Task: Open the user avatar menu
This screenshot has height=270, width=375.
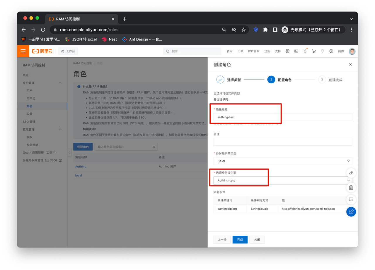Action: tap(352, 51)
